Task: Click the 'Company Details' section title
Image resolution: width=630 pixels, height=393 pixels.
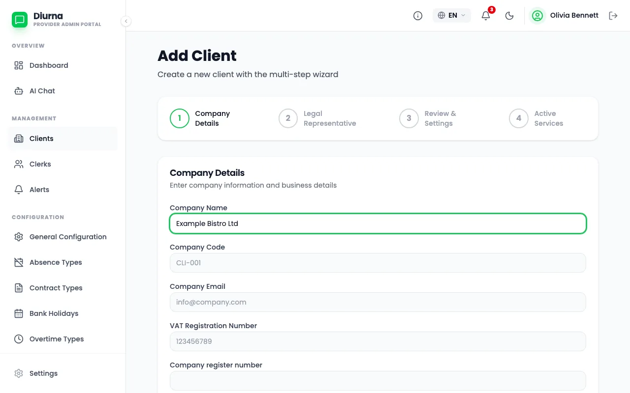Action: (207, 173)
